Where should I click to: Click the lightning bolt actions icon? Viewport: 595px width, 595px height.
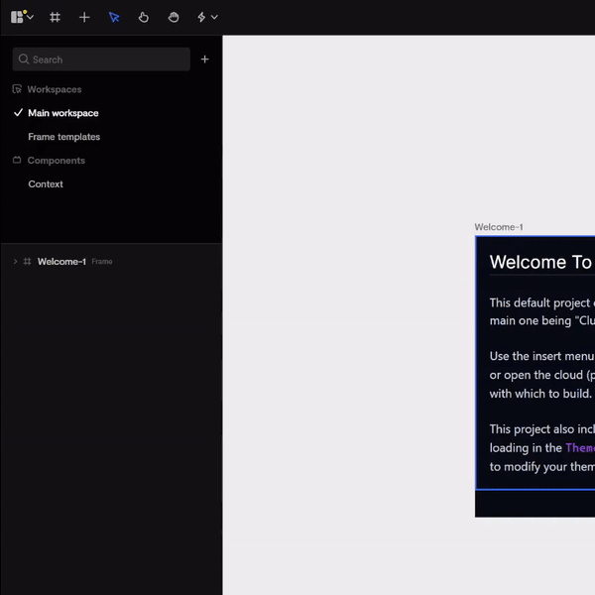click(x=201, y=17)
